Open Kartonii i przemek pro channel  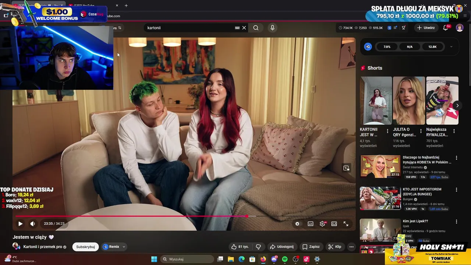click(x=43, y=247)
